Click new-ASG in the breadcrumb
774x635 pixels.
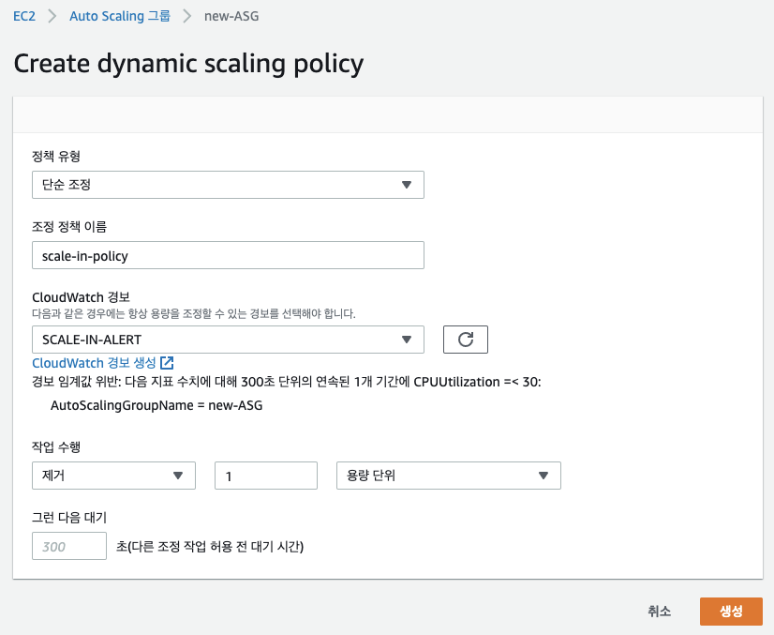click(x=231, y=16)
